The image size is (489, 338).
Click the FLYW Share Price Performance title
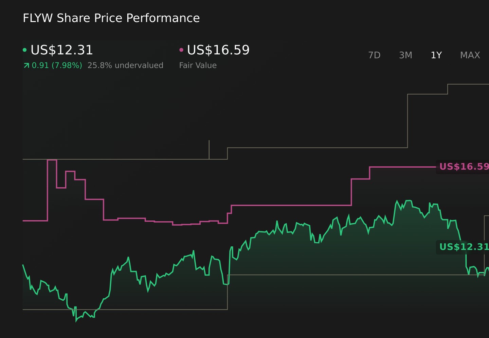point(111,18)
